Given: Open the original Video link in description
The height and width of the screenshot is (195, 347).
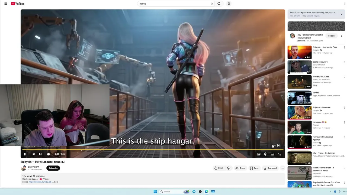Looking at the screenshot, I should click(44, 179).
